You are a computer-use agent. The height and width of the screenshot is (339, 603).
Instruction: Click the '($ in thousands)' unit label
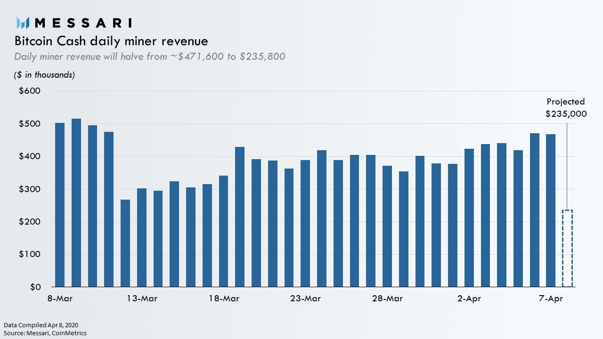tap(44, 75)
